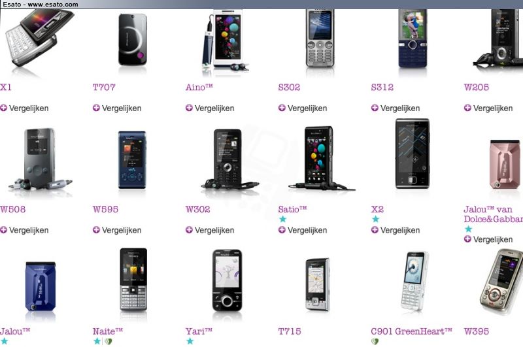Viewport: 523px width, 347px height.
Task: Select Vergelijken under the S312 phone
Action: coord(400,108)
